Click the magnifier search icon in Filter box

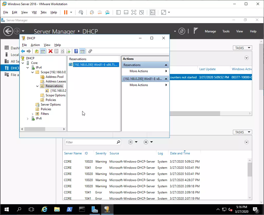pyautogui.click(x=119, y=142)
